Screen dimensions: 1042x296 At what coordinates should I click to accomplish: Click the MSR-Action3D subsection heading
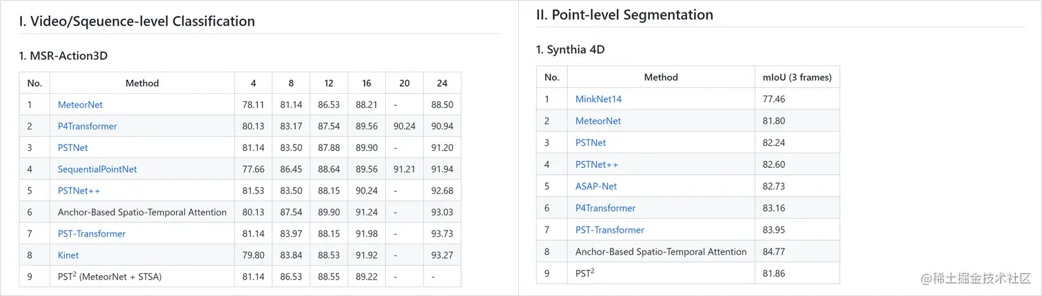tap(63, 56)
